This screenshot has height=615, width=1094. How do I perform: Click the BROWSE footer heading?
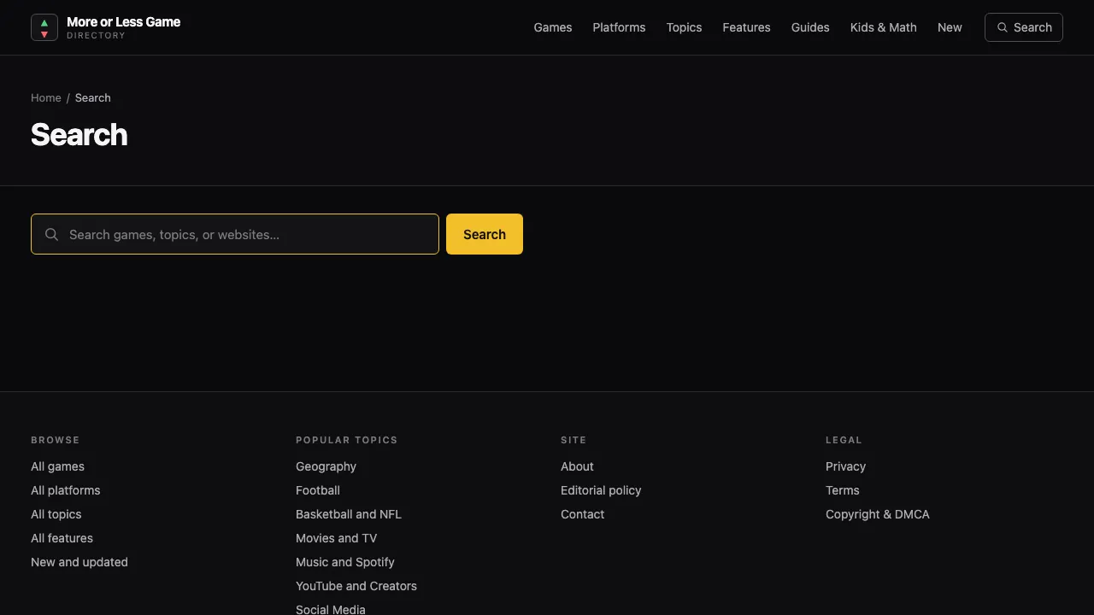pyautogui.click(x=55, y=440)
